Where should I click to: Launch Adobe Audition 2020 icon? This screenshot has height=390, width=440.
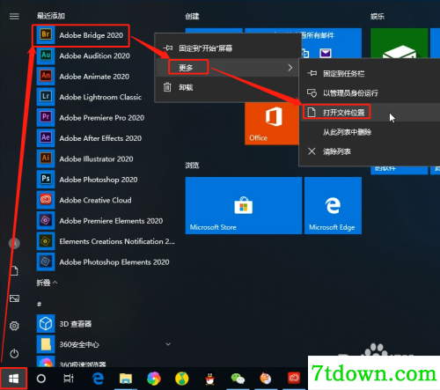click(x=46, y=55)
